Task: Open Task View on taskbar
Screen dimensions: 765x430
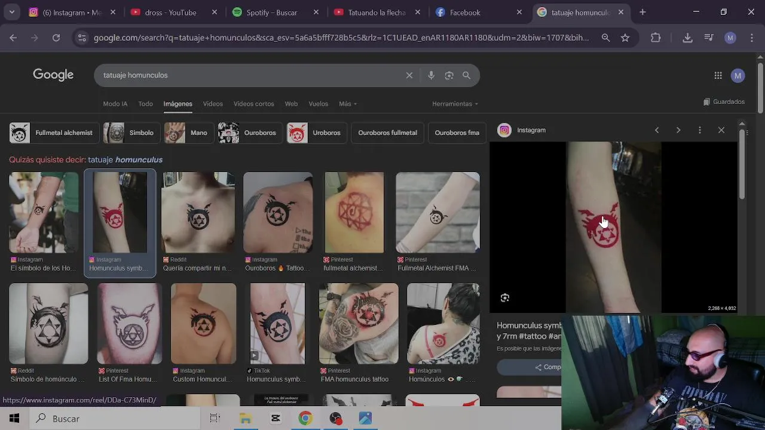Action: tap(215, 419)
